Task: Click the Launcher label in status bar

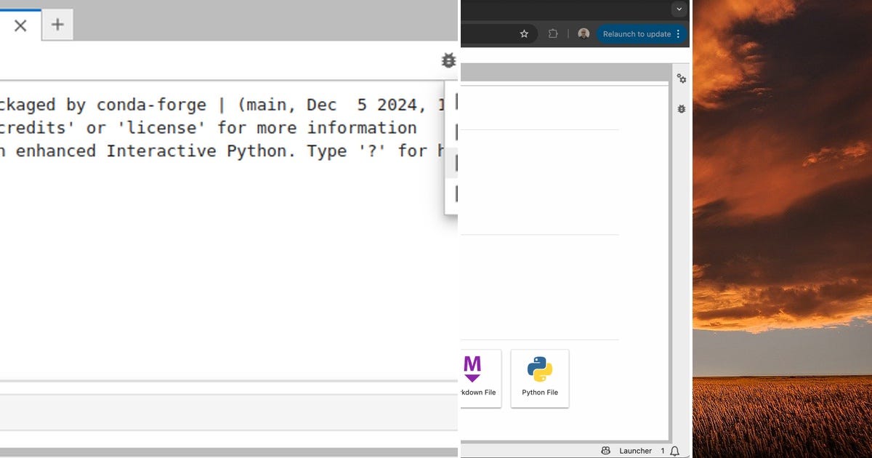Action: pyautogui.click(x=636, y=451)
